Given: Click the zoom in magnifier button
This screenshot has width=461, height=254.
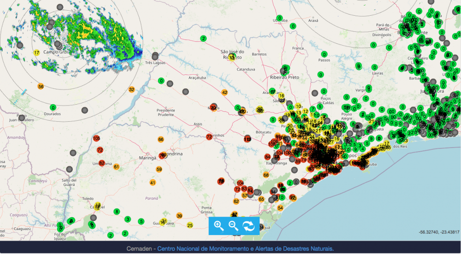Looking at the screenshot, I should click(219, 225).
